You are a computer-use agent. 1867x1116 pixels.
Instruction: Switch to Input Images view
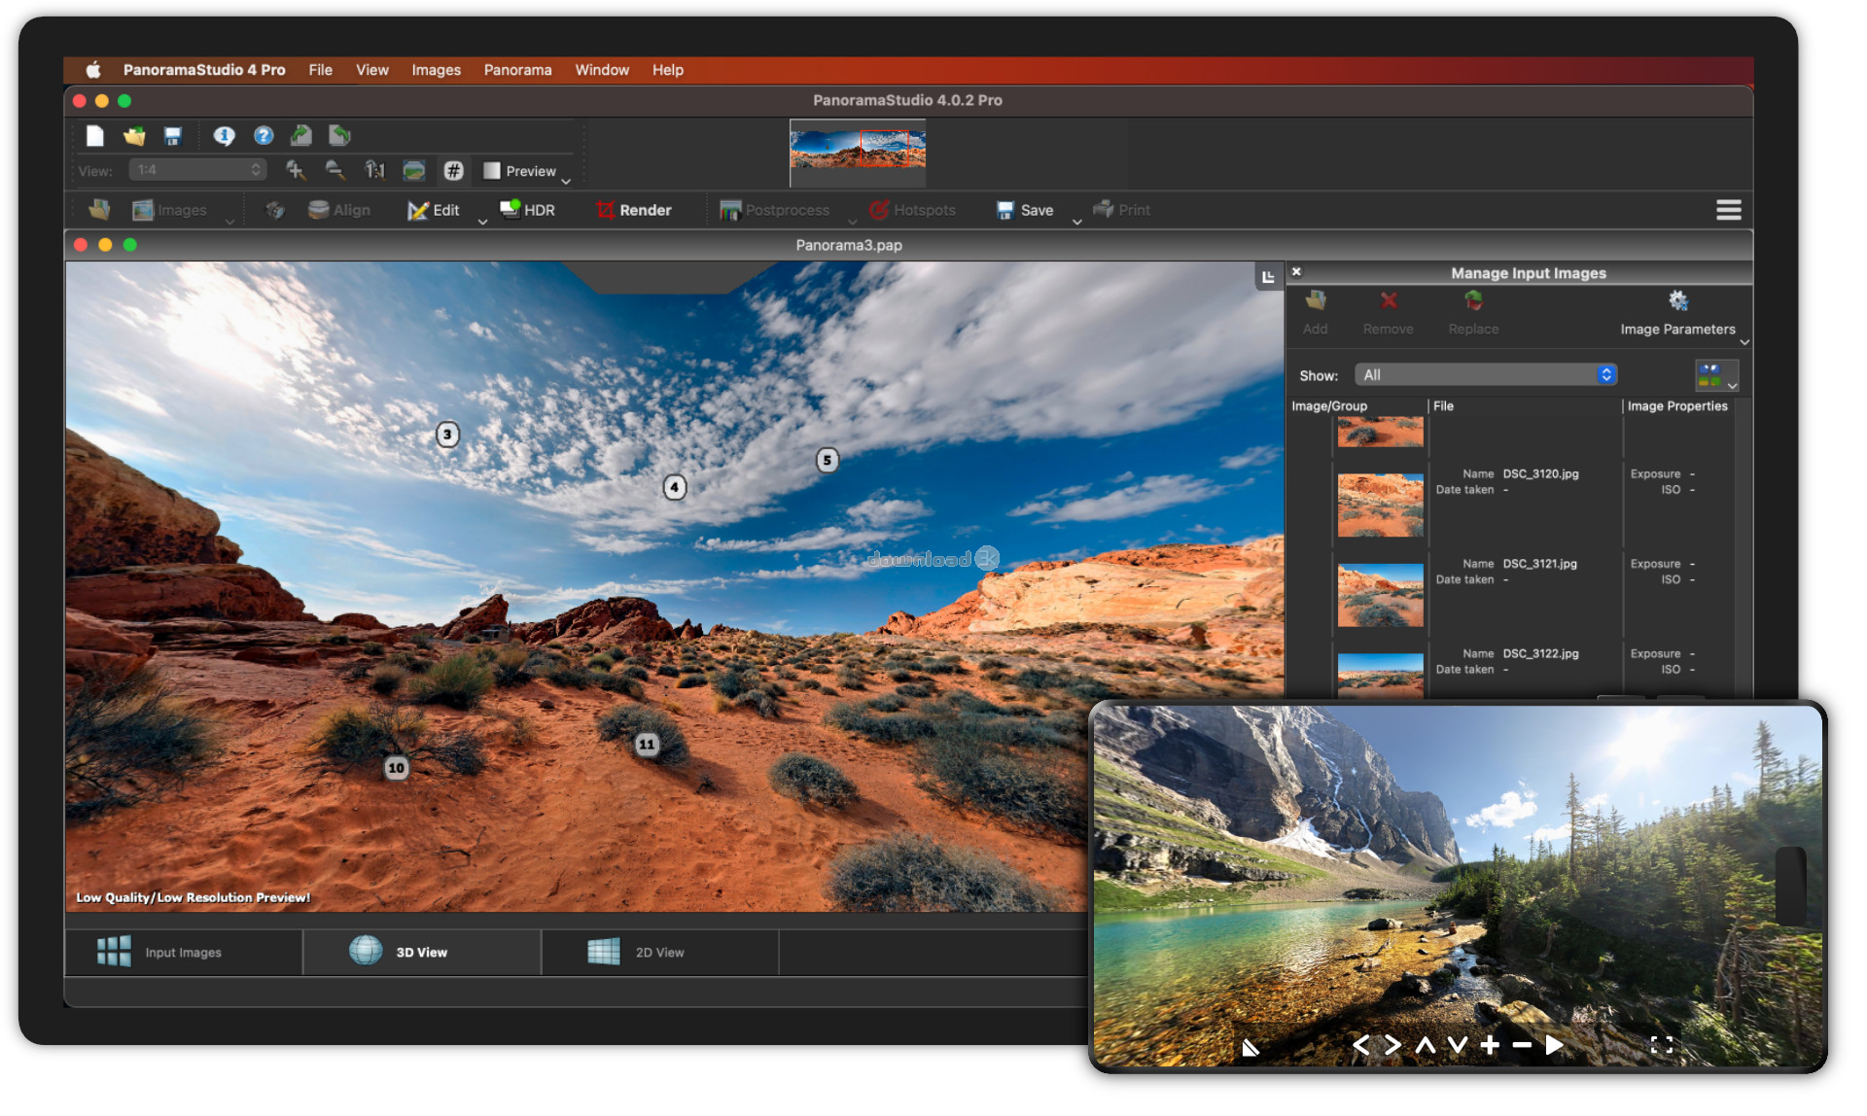(x=183, y=953)
